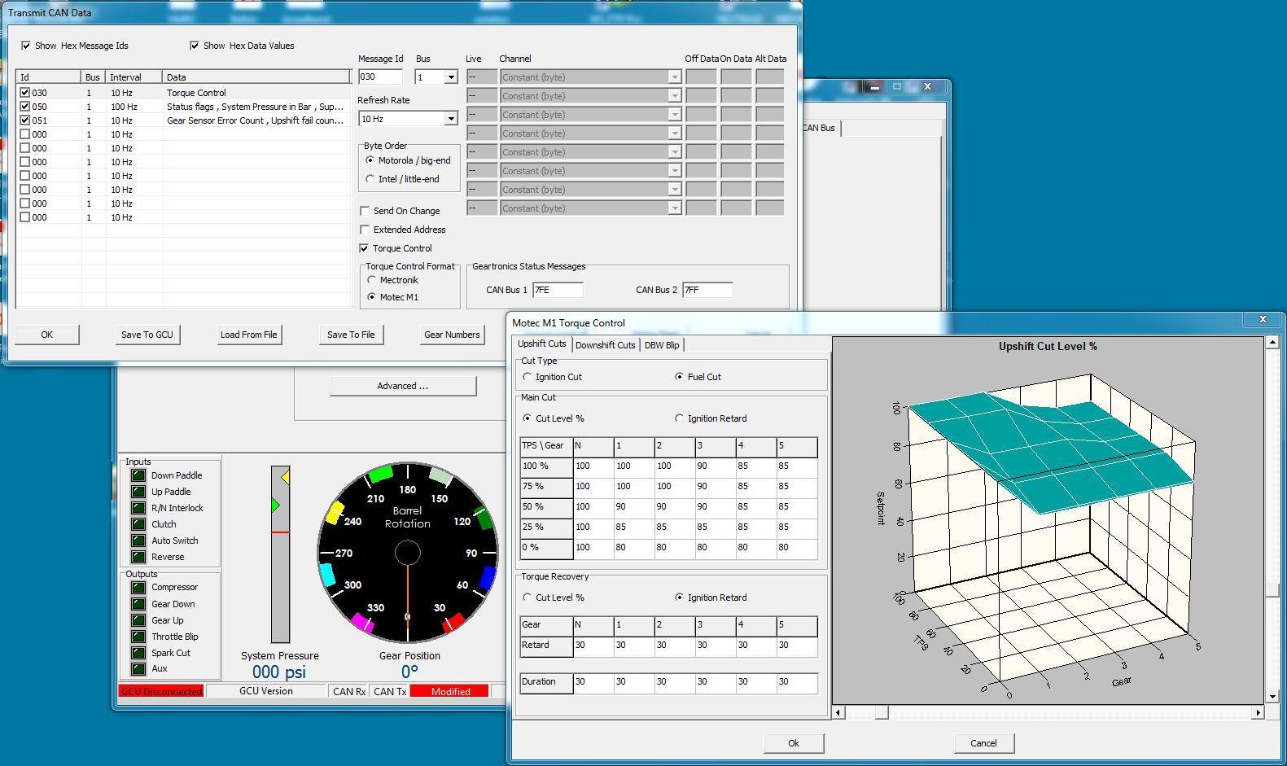
Task: Open the Refresh Rate dropdown
Action: (x=450, y=119)
